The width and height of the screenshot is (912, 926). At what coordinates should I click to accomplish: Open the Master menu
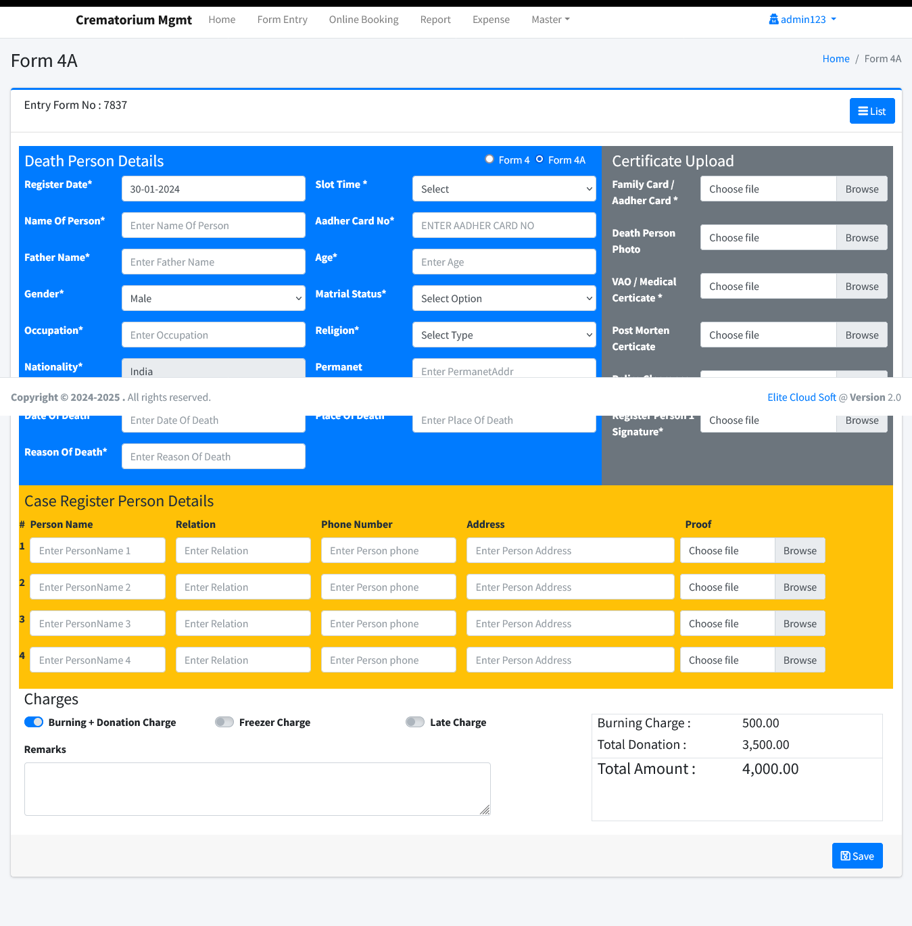coord(550,20)
